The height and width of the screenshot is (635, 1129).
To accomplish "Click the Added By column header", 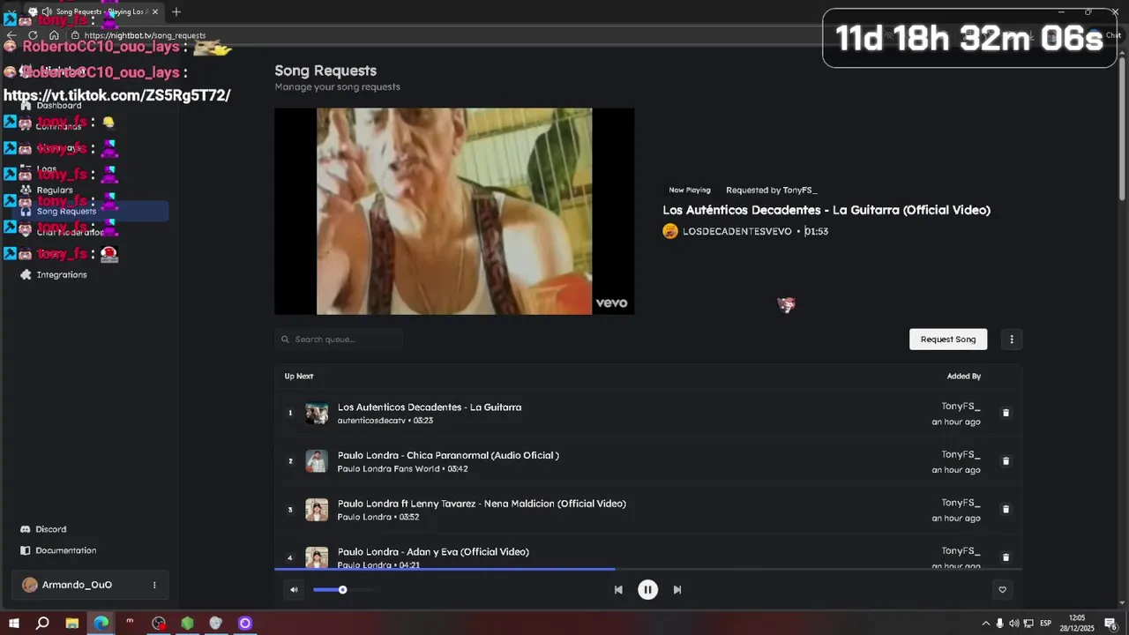I will 963,377.
